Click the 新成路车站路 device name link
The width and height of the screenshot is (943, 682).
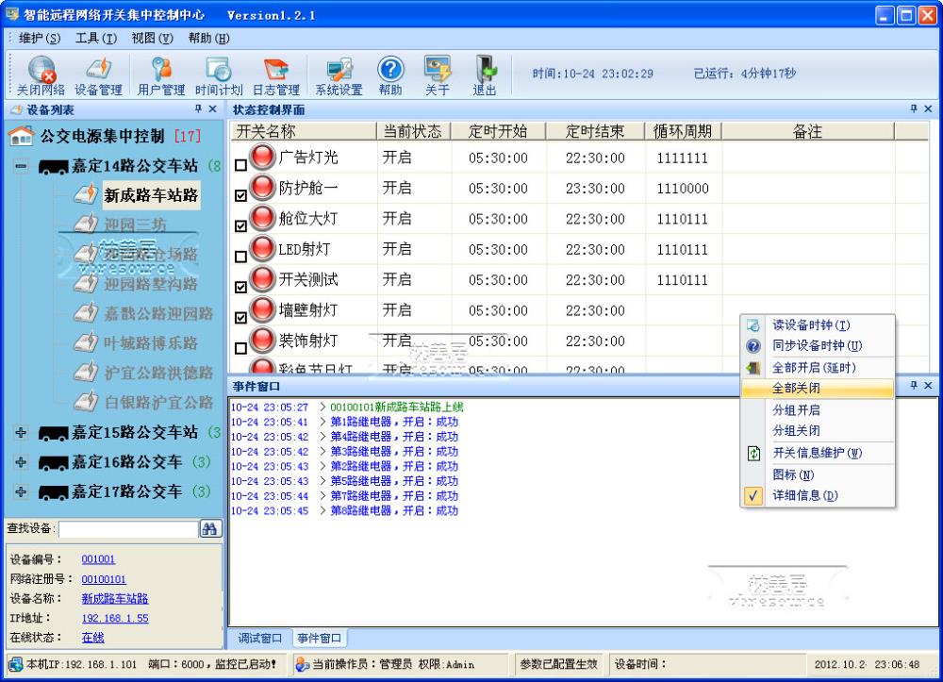(x=114, y=598)
